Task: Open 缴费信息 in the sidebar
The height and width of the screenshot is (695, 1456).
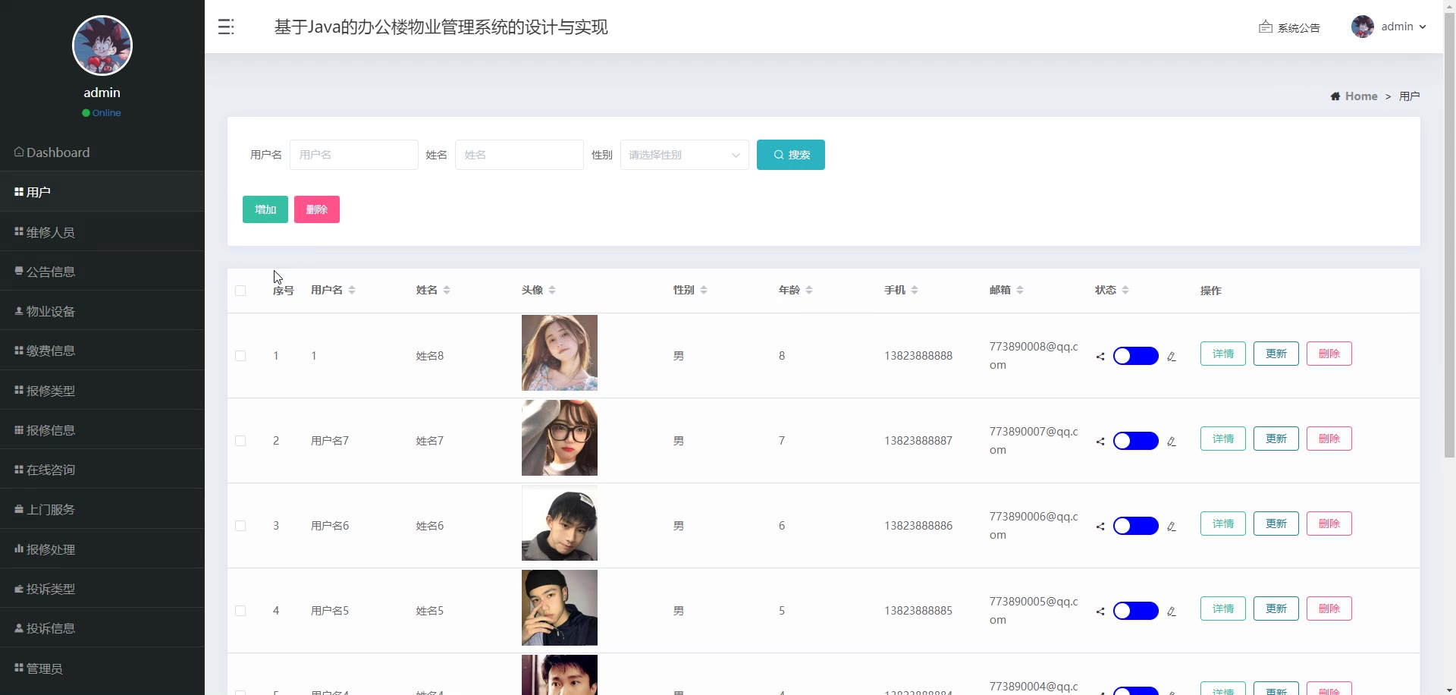Action: (x=102, y=351)
